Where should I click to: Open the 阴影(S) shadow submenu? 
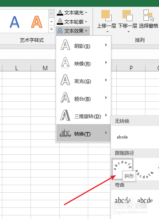(83, 45)
